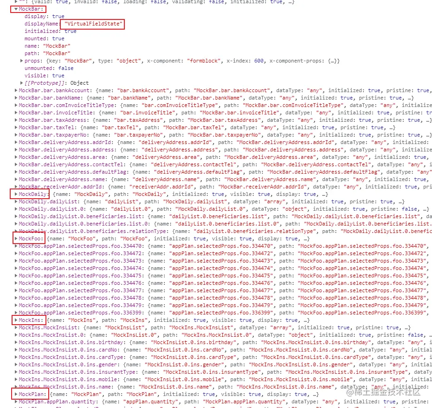Expand MockBar.bar.taxpayerNo entry
Viewport: 432px width, 408px height.
16,135
